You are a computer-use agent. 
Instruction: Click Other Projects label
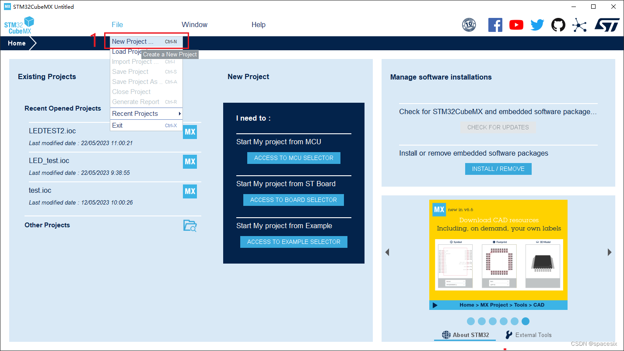[47, 225]
